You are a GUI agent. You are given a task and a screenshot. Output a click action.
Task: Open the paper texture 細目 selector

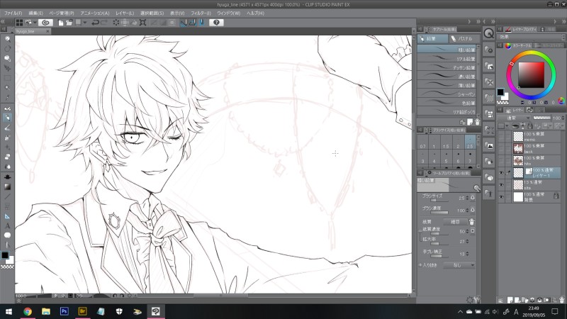[455, 222]
